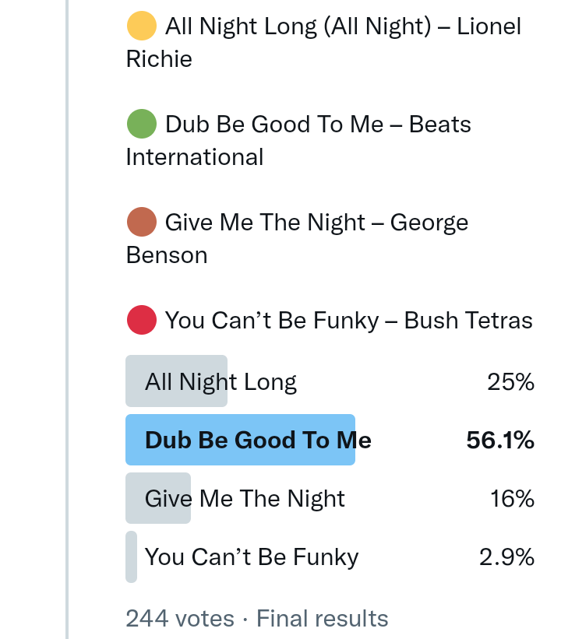Screen dimensions: 561x639
Task: Click the 25% poll percentage
Action: [510, 382]
